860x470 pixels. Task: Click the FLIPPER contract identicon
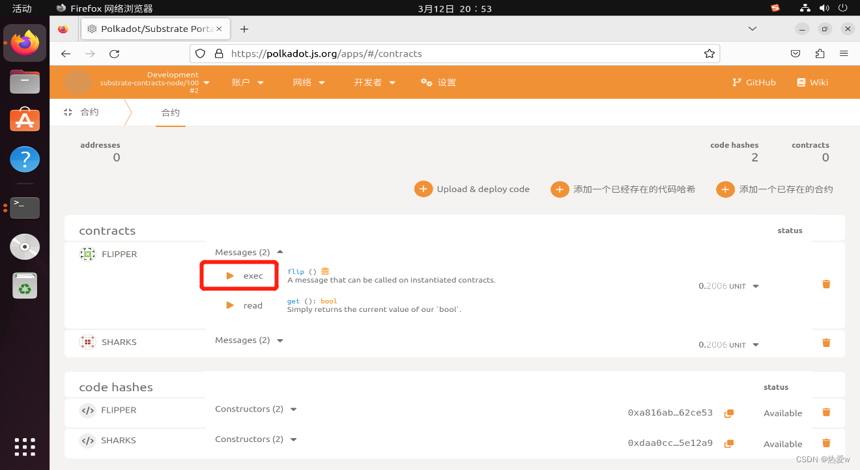(x=87, y=254)
